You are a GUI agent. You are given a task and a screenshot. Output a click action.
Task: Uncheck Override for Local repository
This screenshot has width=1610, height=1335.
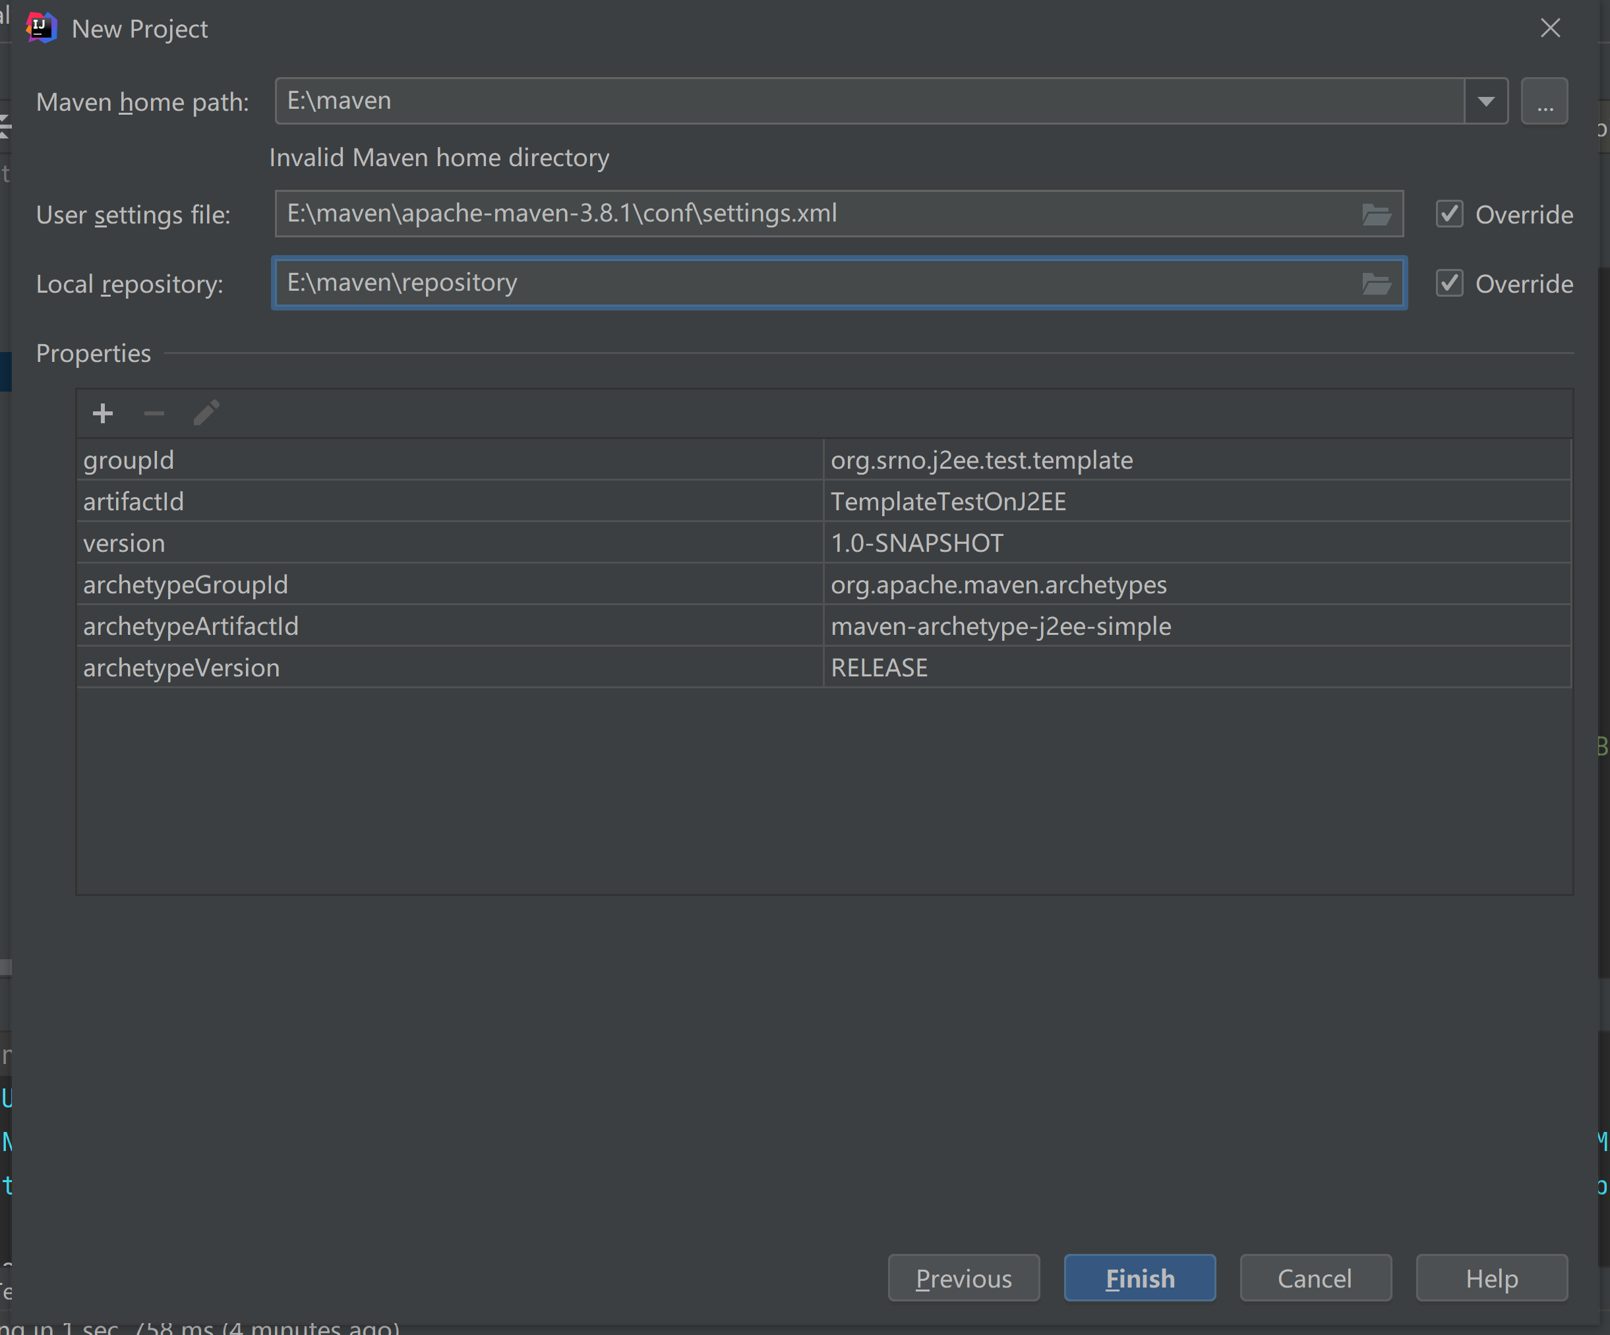coord(1449,283)
